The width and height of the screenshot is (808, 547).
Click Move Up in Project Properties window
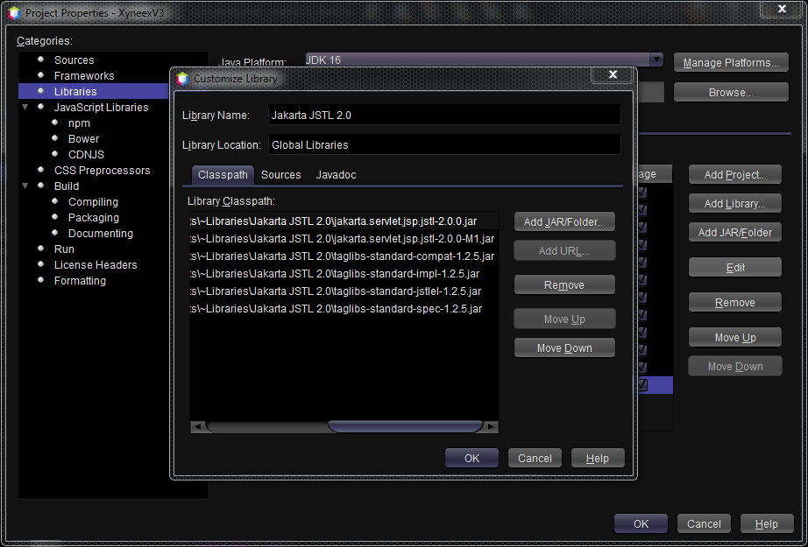(x=735, y=337)
